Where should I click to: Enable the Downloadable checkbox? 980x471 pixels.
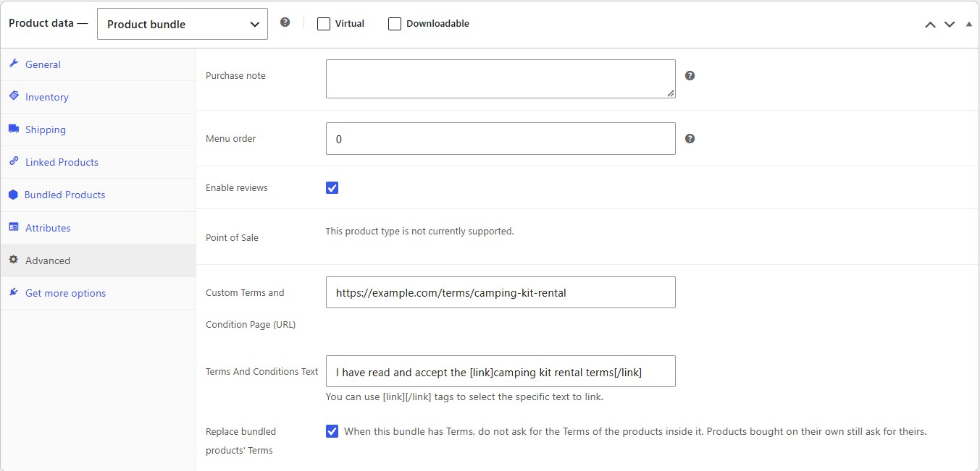[x=395, y=24]
